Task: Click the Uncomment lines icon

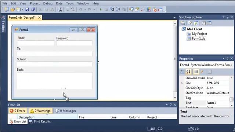Action: [x=73, y=10]
